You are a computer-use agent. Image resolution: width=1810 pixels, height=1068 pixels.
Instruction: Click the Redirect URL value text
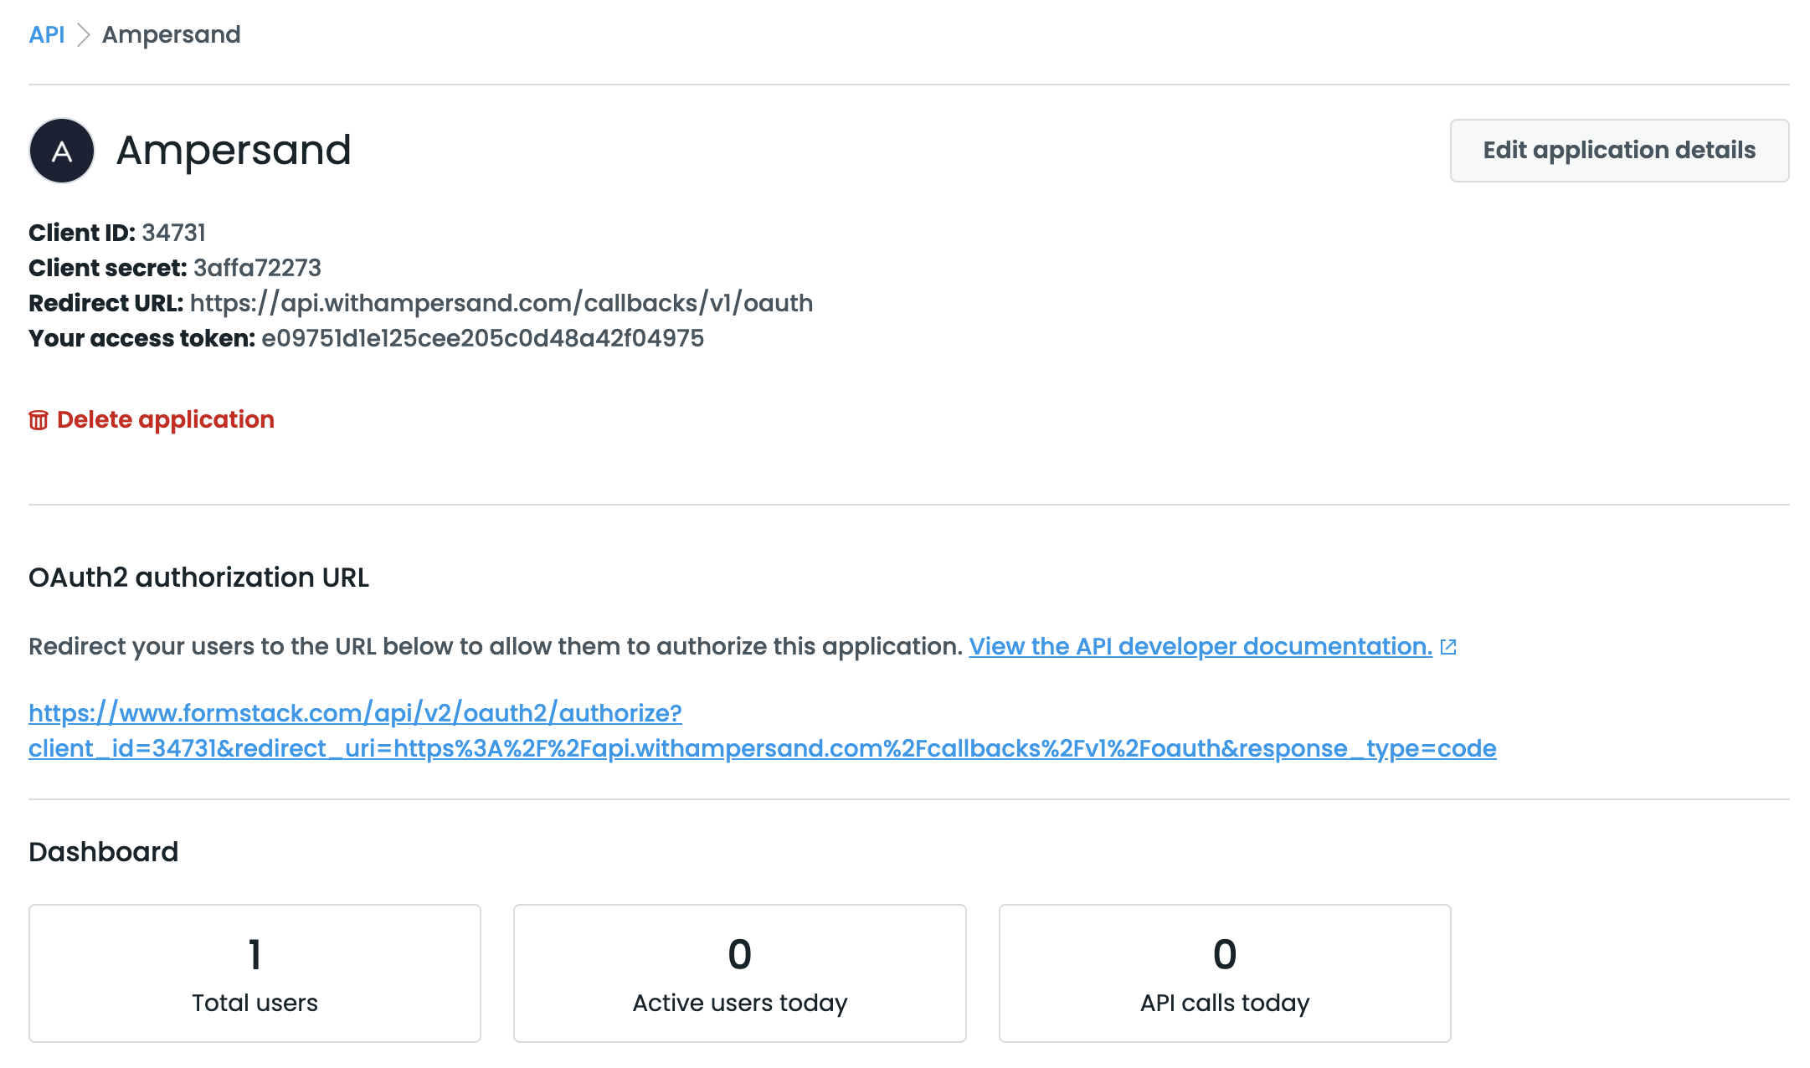point(501,303)
